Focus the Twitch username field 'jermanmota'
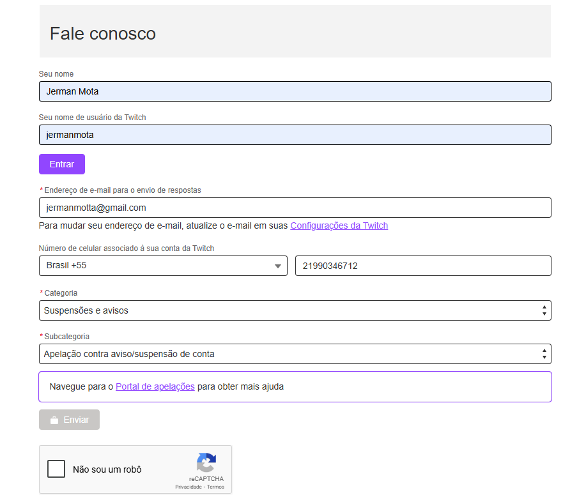This screenshot has height=495, width=563. 295,135
